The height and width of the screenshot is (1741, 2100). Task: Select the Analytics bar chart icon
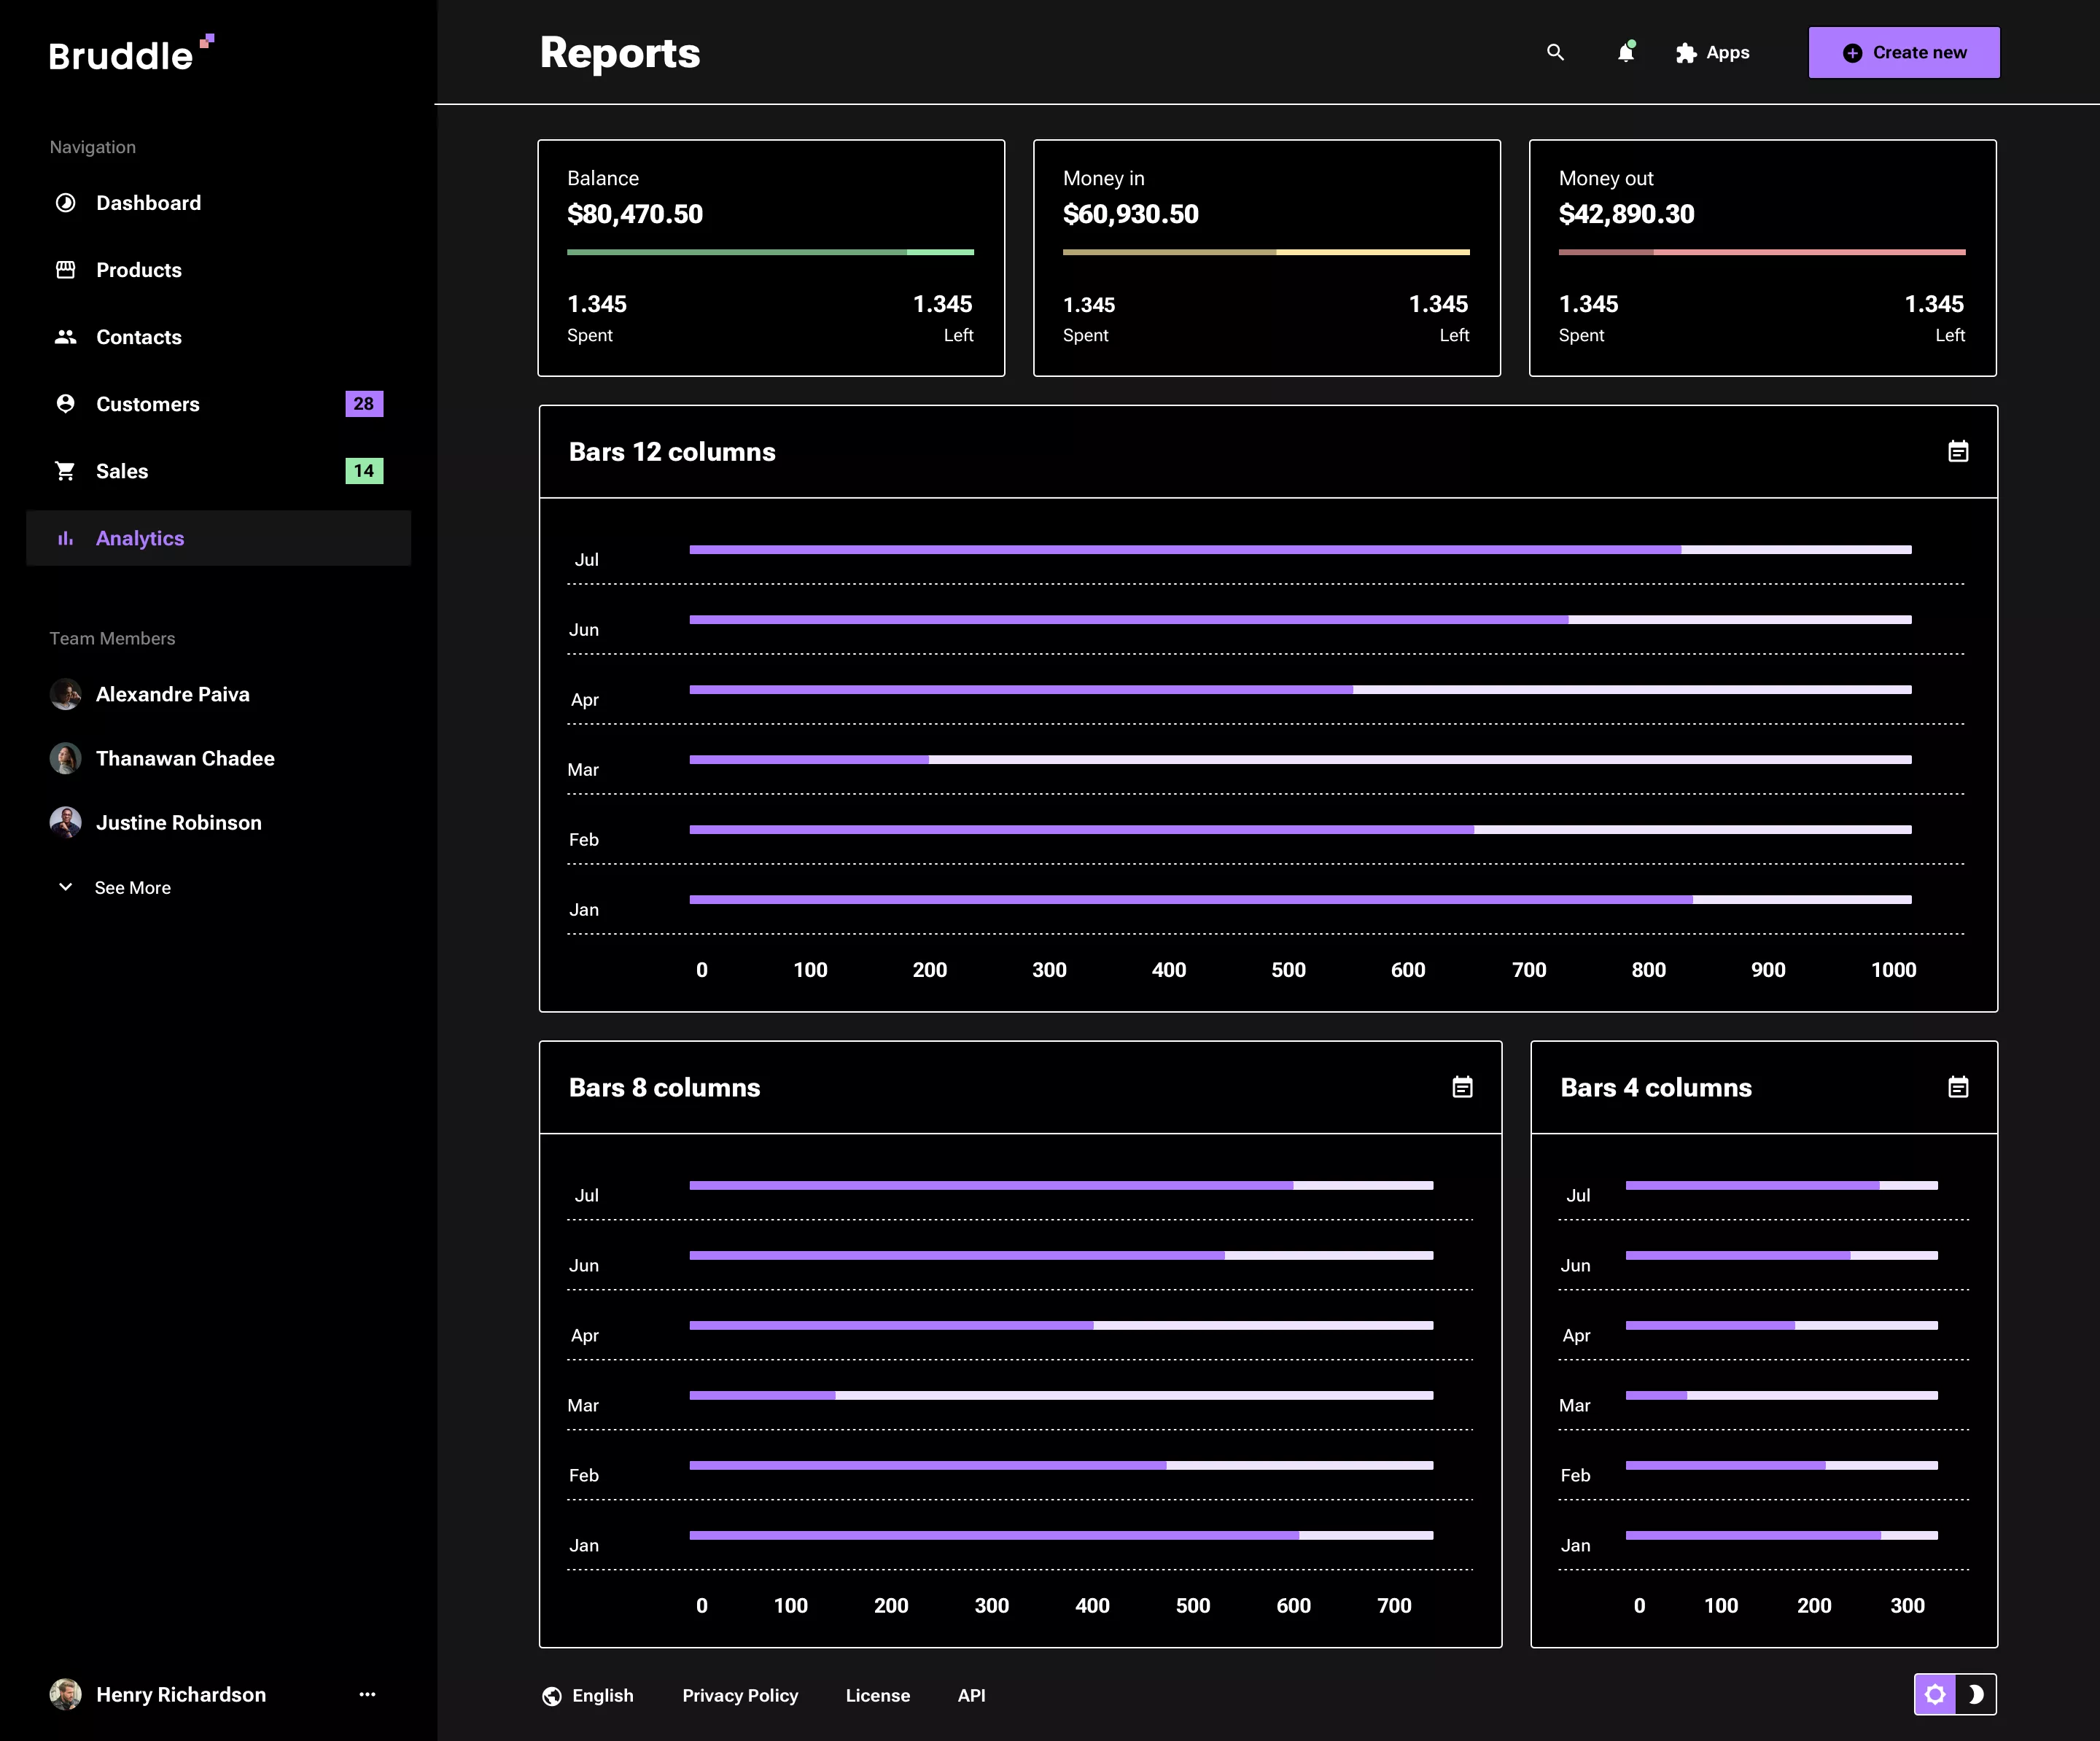click(x=65, y=538)
